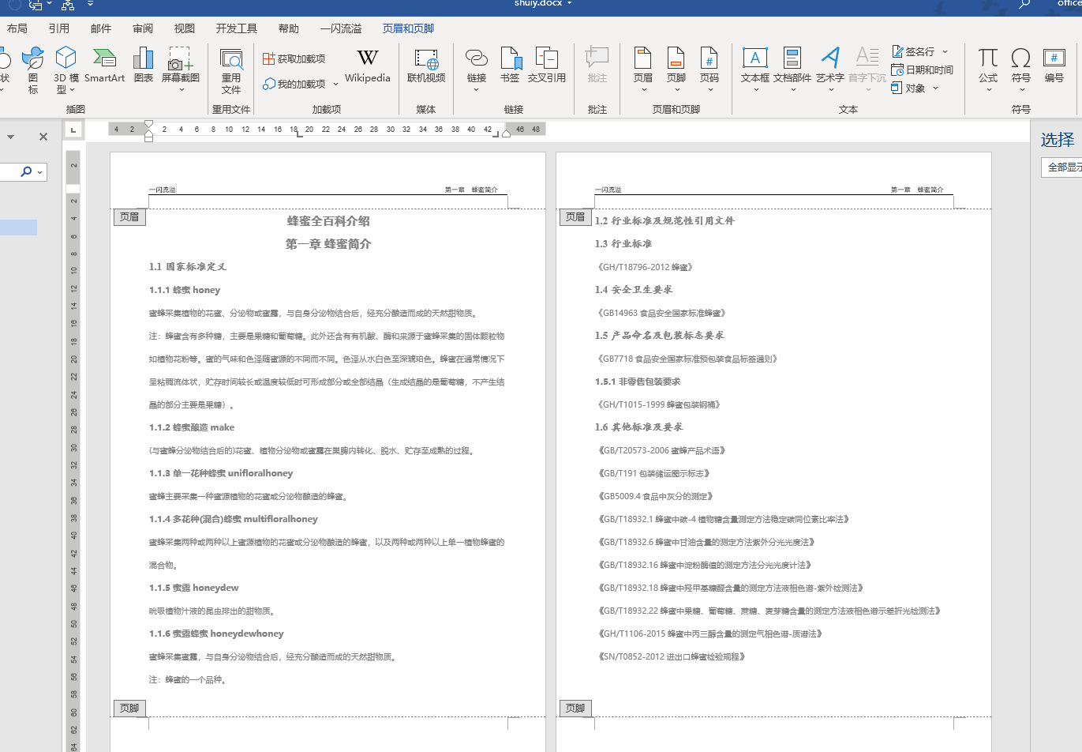
Task: Click the 链接 link icon
Action: coord(477,58)
